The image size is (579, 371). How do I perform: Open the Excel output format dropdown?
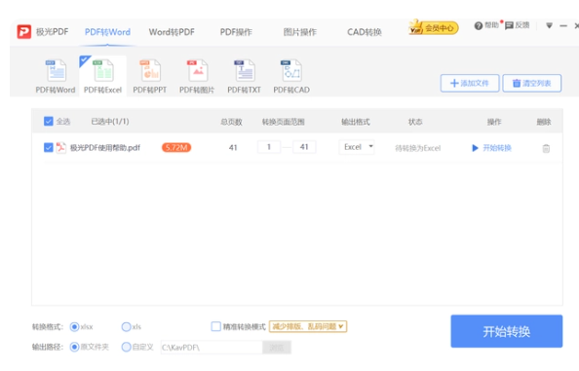[357, 147]
